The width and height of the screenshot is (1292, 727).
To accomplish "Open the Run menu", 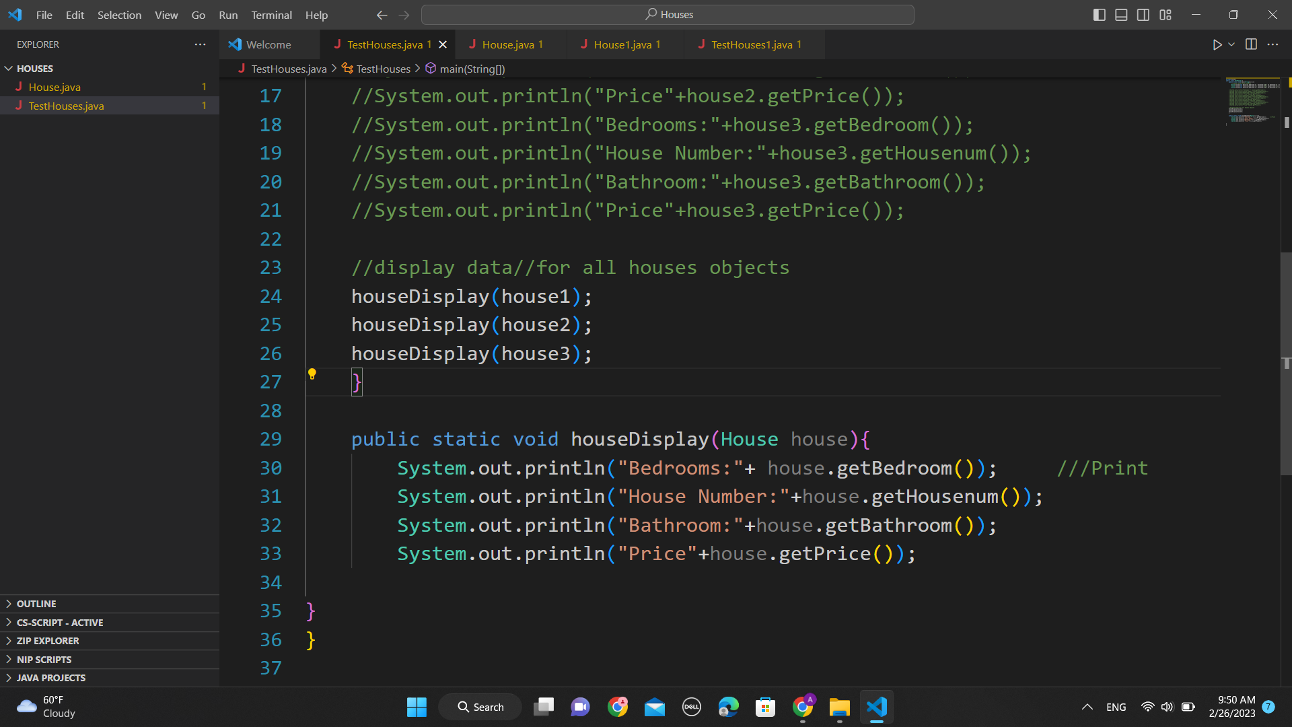I will (228, 15).
